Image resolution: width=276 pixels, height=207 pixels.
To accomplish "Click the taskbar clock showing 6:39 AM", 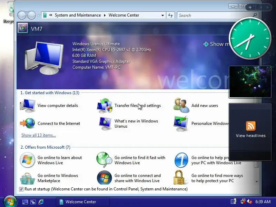I will coord(263,201).
